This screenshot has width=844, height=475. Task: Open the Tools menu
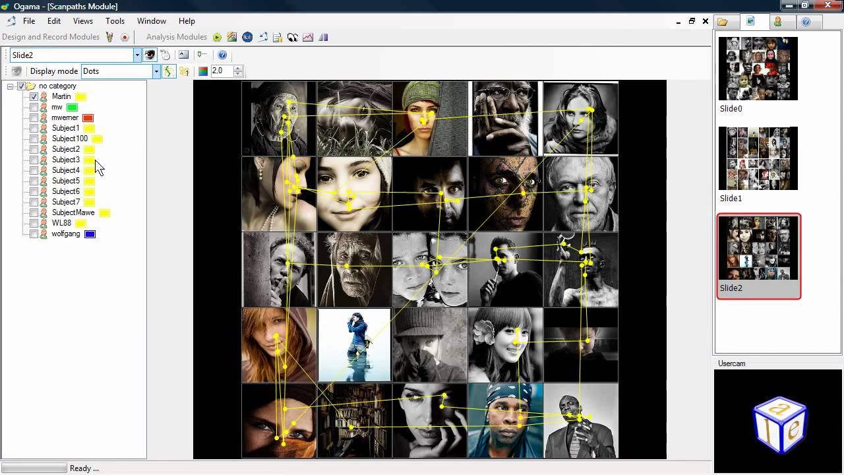tap(115, 21)
